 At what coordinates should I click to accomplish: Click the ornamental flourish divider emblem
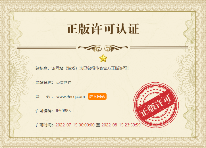(103, 48)
